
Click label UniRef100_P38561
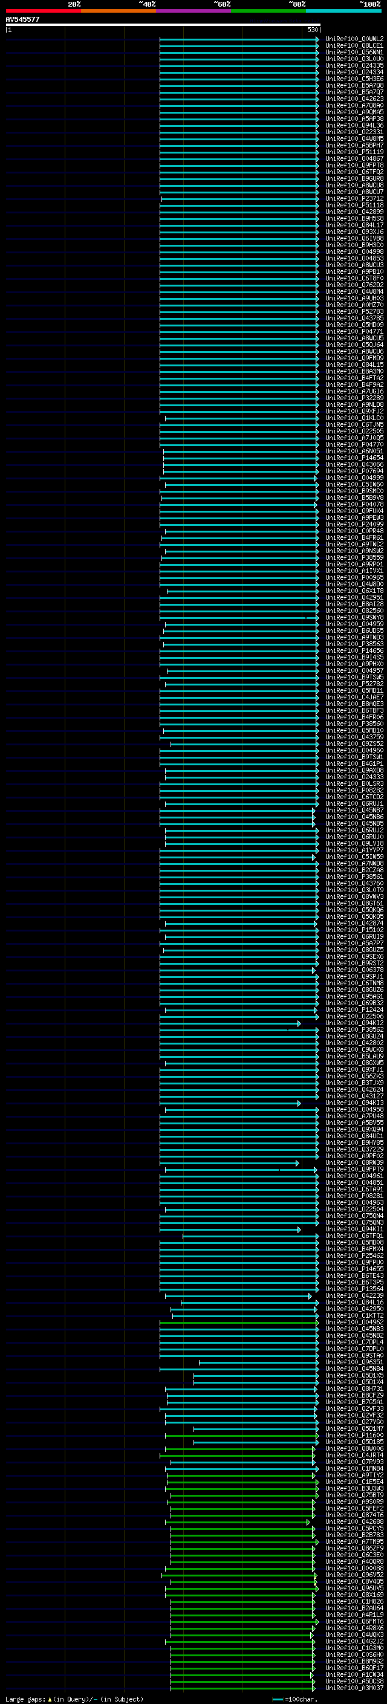coord(354,876)
